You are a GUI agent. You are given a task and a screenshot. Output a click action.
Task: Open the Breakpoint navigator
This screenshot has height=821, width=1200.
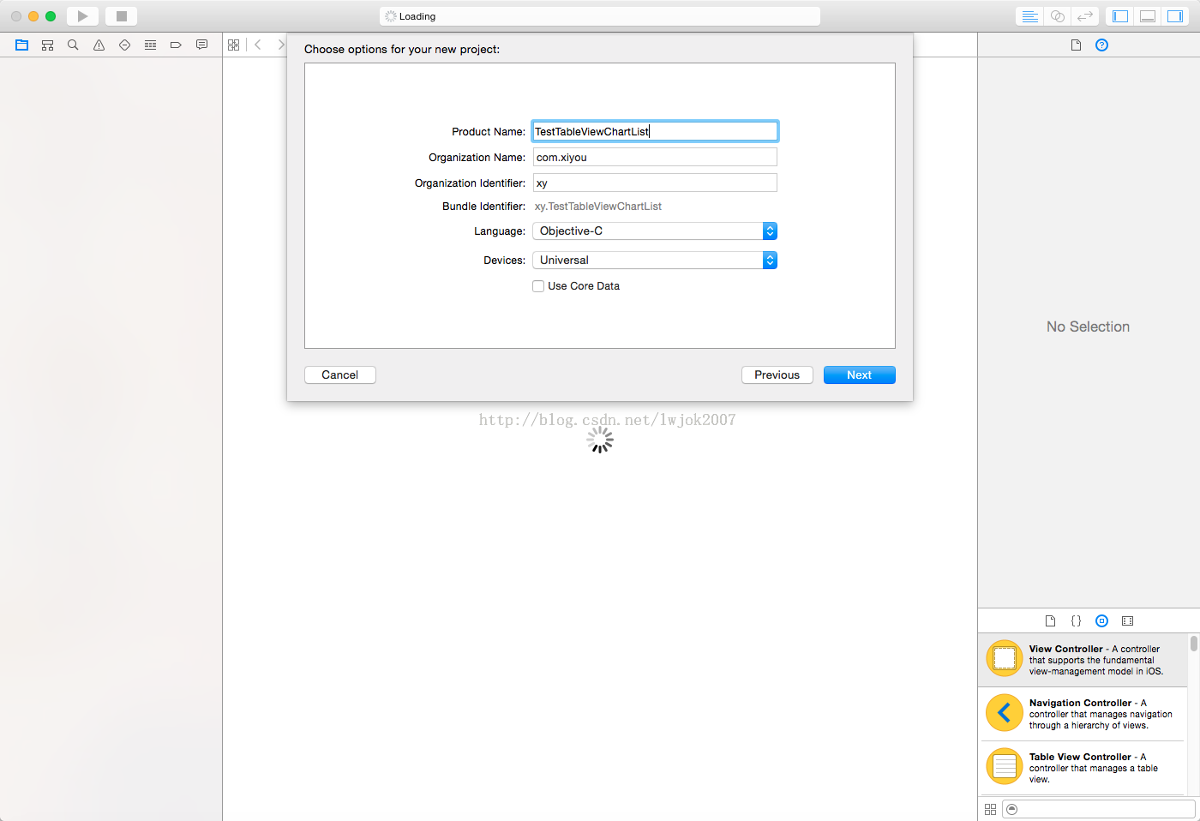click(x=176, y=45)
